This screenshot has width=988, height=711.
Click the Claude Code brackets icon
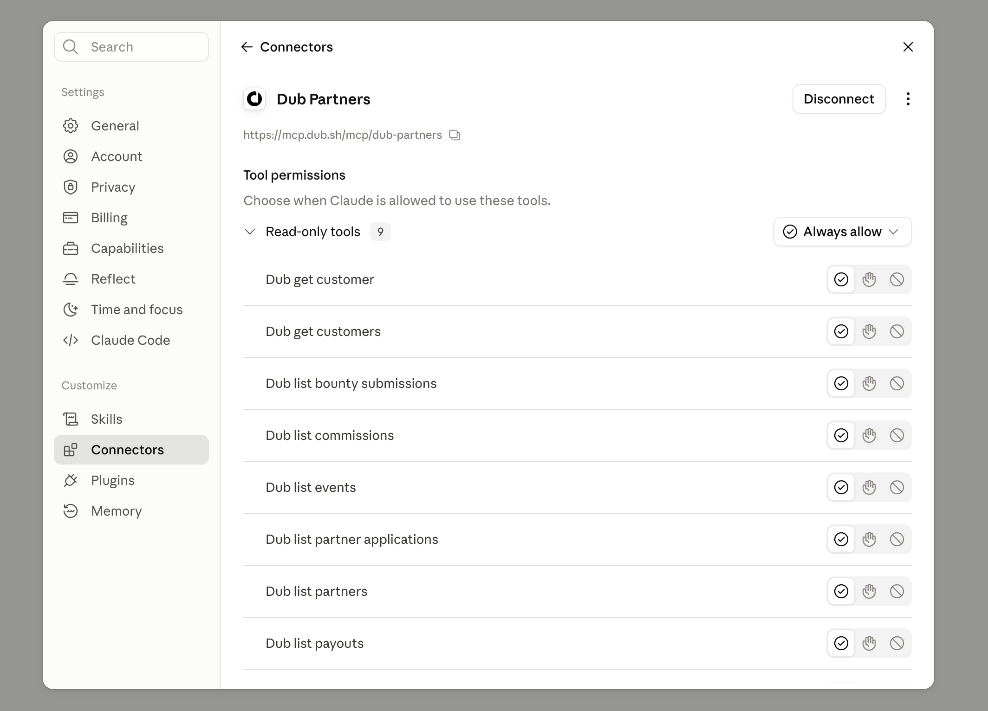[x=71, y=340]
